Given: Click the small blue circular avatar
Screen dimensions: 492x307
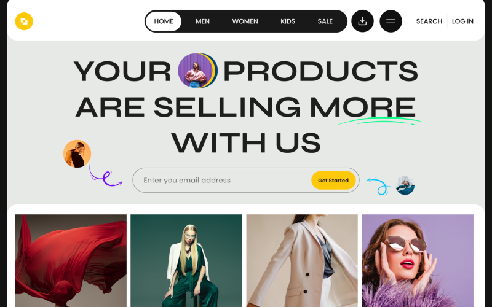Looking at the screenshot, I should coord(405,185).
